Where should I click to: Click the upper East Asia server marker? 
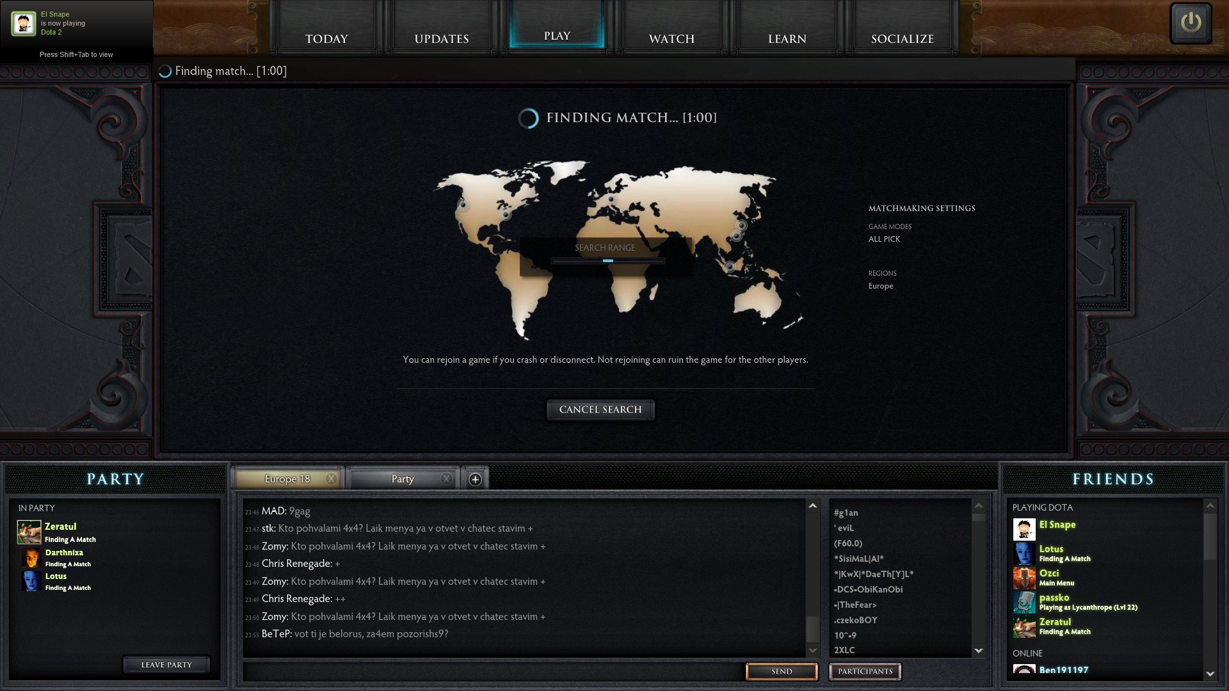click(741, 225)
